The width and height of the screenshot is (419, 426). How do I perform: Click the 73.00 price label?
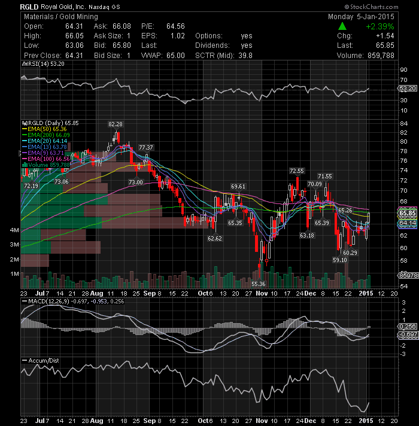click(x=136, y=182)
